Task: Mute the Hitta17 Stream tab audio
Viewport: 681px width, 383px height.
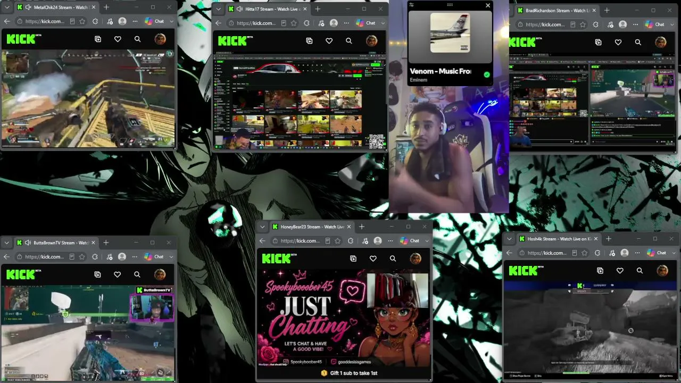Action: (x=240, y=9)
